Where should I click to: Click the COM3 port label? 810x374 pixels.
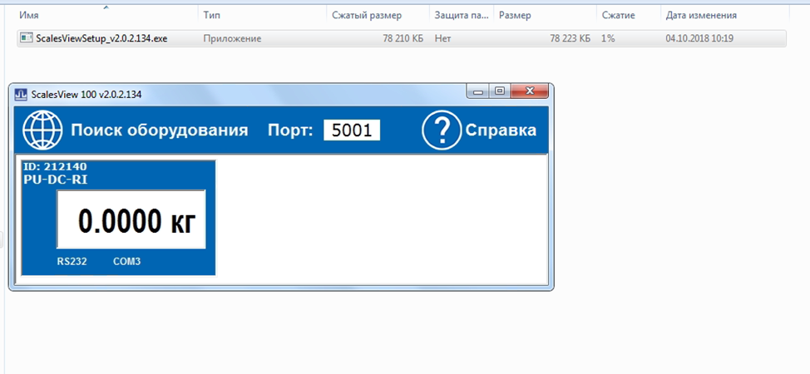point(126,262)
